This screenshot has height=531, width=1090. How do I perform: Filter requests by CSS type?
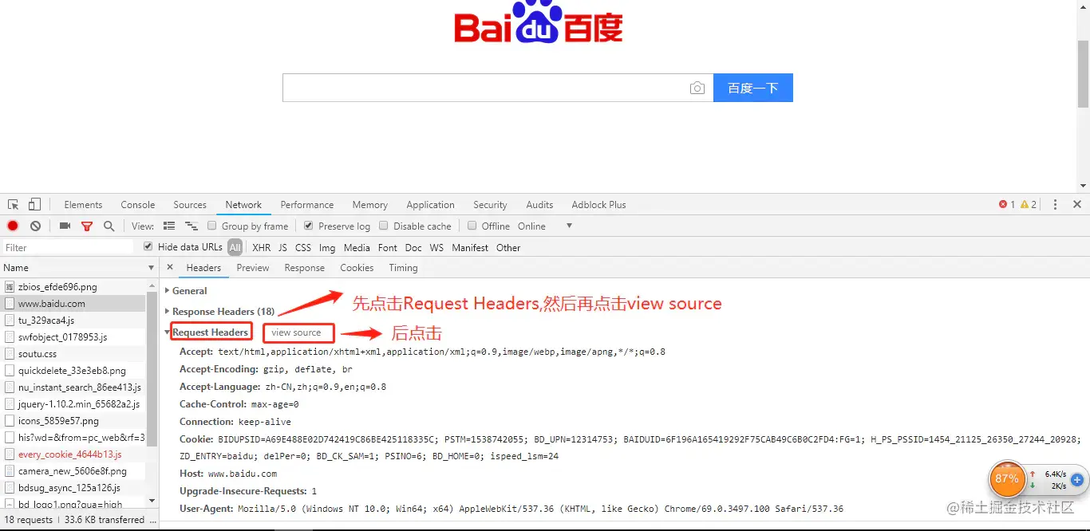click(x=303, y=248)
